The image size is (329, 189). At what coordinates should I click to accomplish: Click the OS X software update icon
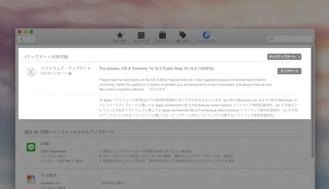coord(31,72)
